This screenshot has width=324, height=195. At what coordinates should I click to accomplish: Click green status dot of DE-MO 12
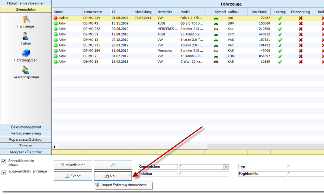point(55,40)
